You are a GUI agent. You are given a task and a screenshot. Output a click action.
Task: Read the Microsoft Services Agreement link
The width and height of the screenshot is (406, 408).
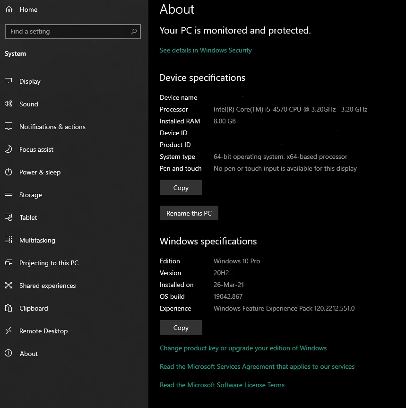(x=257, y=366)
